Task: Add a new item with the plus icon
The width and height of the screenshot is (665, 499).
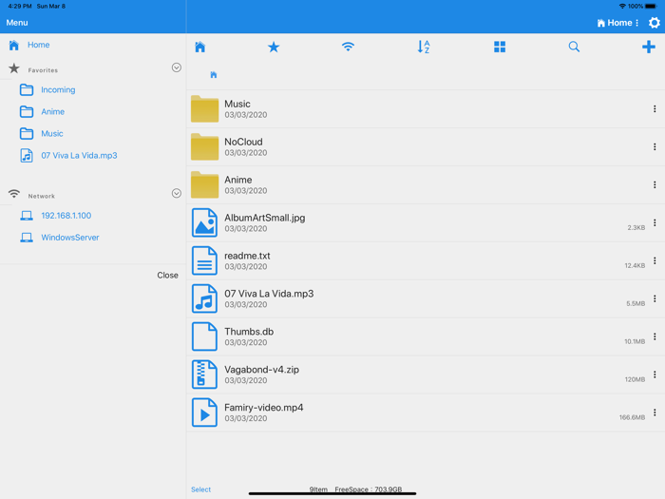Action: [x=649, y=47]
